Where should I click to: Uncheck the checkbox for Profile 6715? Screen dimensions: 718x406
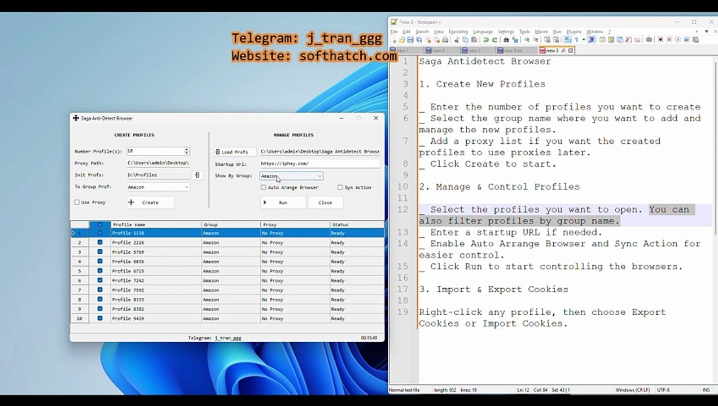pyautogui.click(x=100, y=271)
